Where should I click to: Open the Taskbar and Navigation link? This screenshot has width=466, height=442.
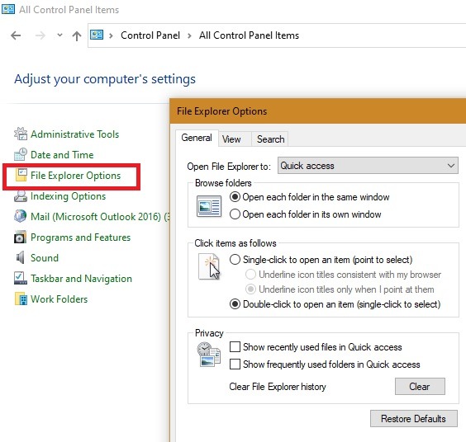tap(81, 279)
